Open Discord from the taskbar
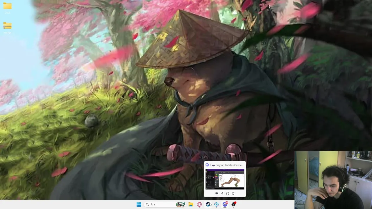 pos(225,204)
